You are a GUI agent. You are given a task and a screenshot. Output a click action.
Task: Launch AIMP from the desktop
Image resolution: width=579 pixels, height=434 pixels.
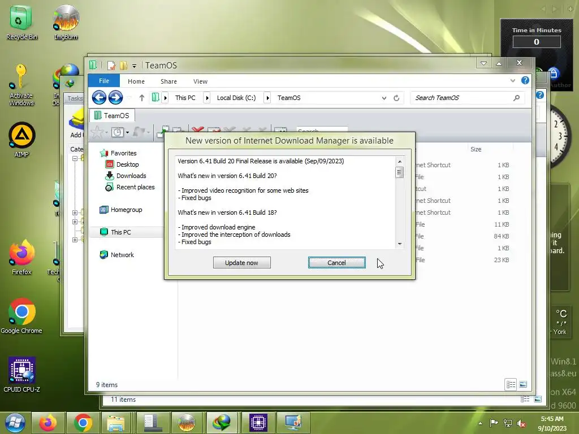21,140
